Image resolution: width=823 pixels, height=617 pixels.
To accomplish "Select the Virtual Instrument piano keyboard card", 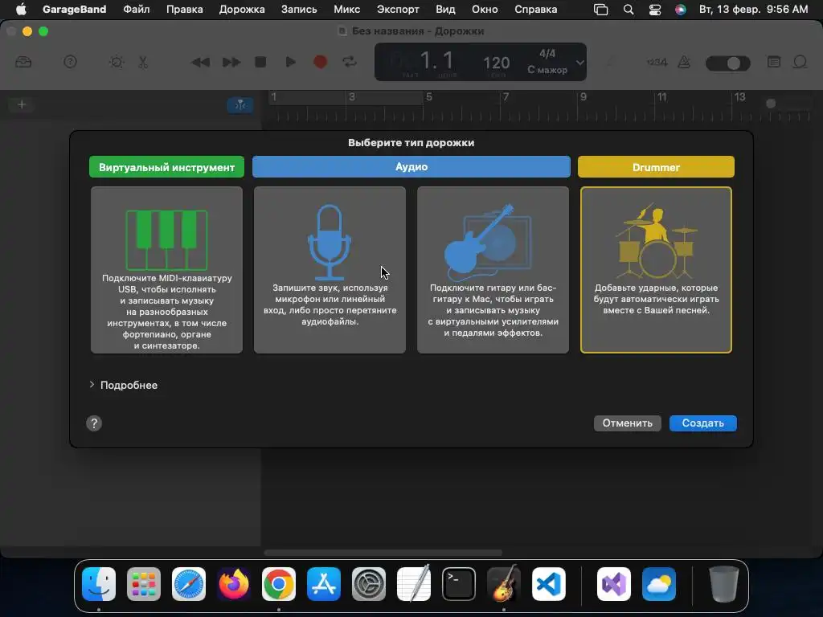I will (166, 270).
